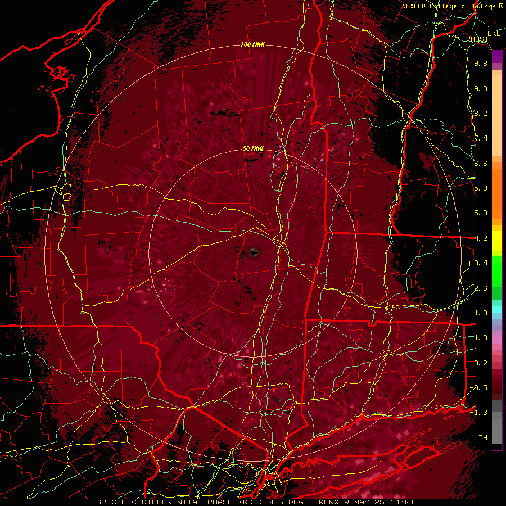Click the 5.8 scale value
Viewport: 506px width, 506px height.
tap(481, 188)
